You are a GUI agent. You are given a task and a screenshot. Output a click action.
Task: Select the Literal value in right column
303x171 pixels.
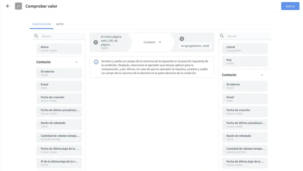[x=245, y=49]
